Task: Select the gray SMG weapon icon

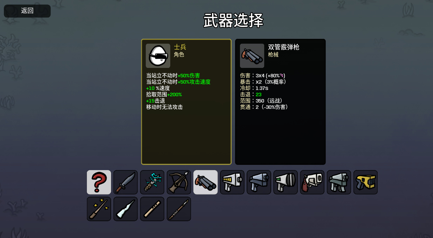Action: click(339, 182)
